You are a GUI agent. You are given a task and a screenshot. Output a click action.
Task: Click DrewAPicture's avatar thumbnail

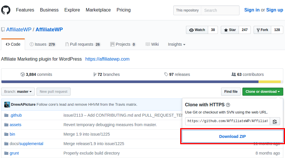7,105
